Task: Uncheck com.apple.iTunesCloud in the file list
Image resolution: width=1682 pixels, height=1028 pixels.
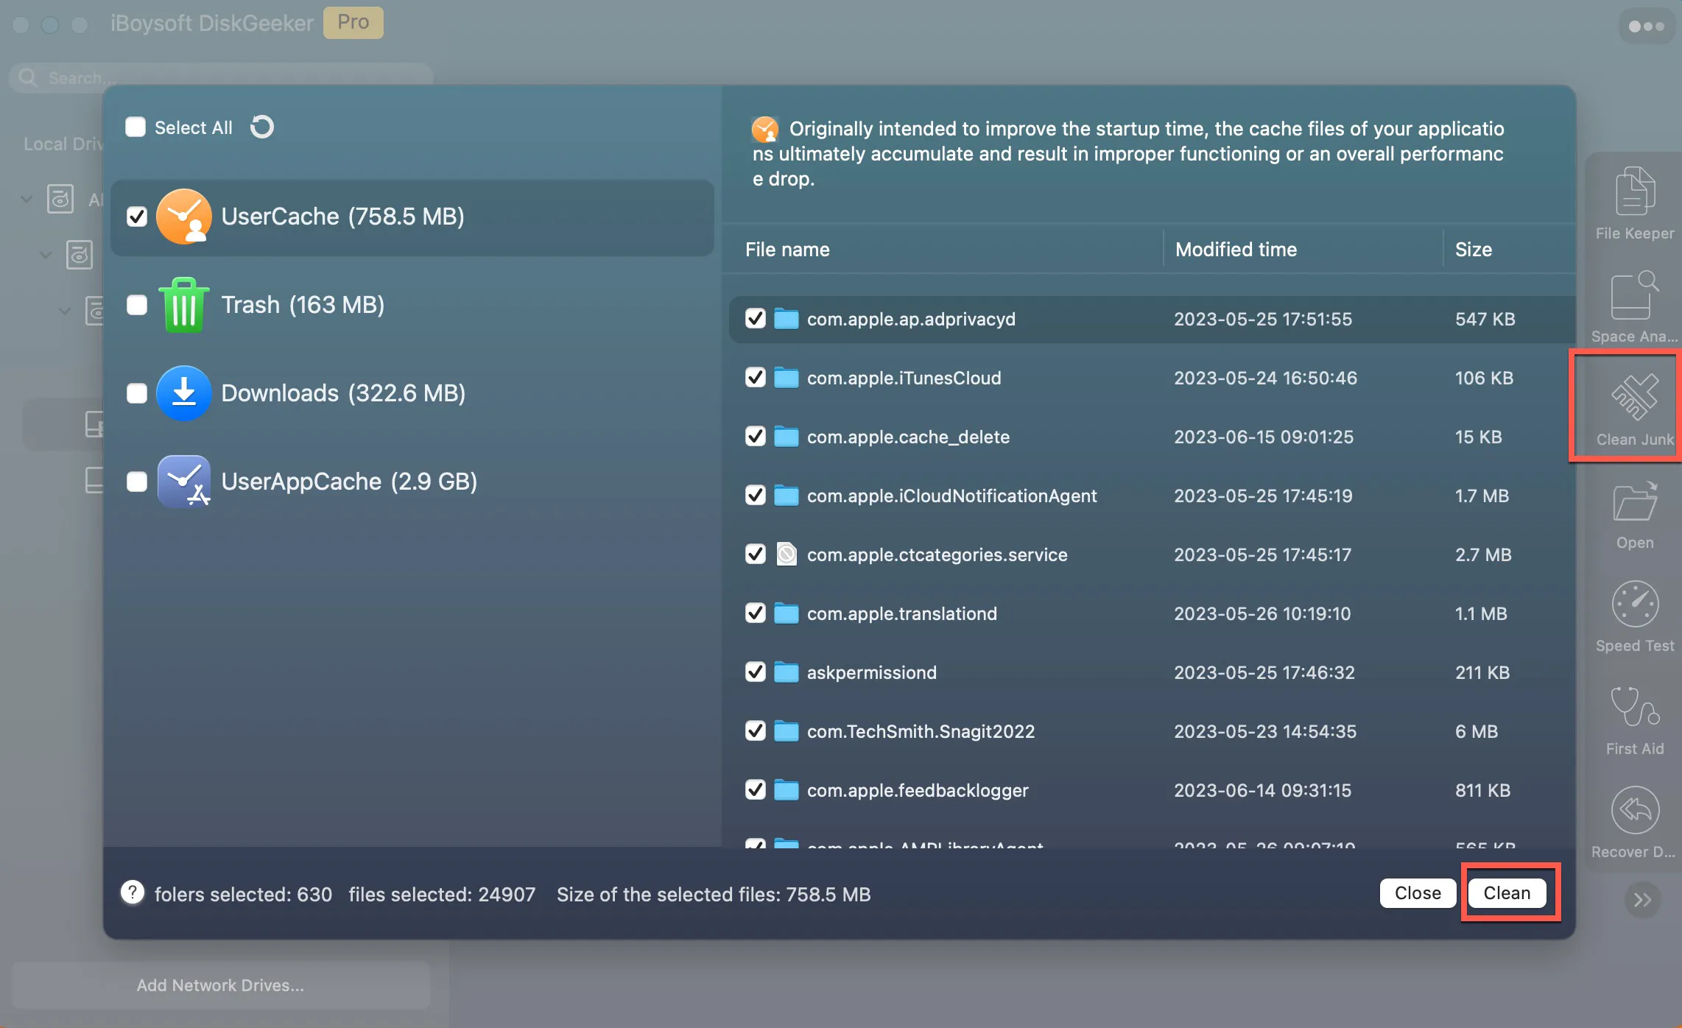Action: [x=756, y=378]
